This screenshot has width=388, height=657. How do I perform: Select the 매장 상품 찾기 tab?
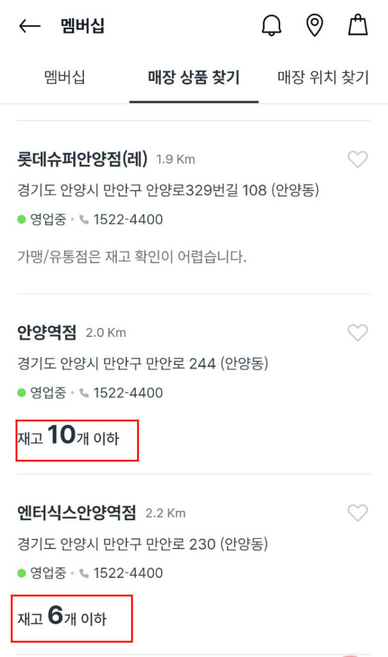pos(194,76)
